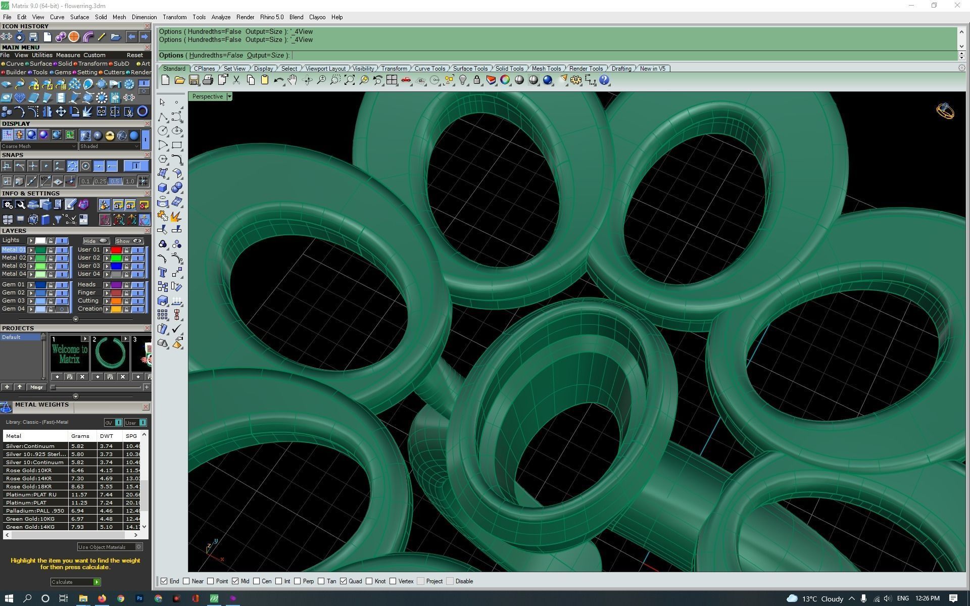The height and width of the screenshot is (606, 970).
Task: Open the Coarse Mesh dropdown
Action: (38, 146)
